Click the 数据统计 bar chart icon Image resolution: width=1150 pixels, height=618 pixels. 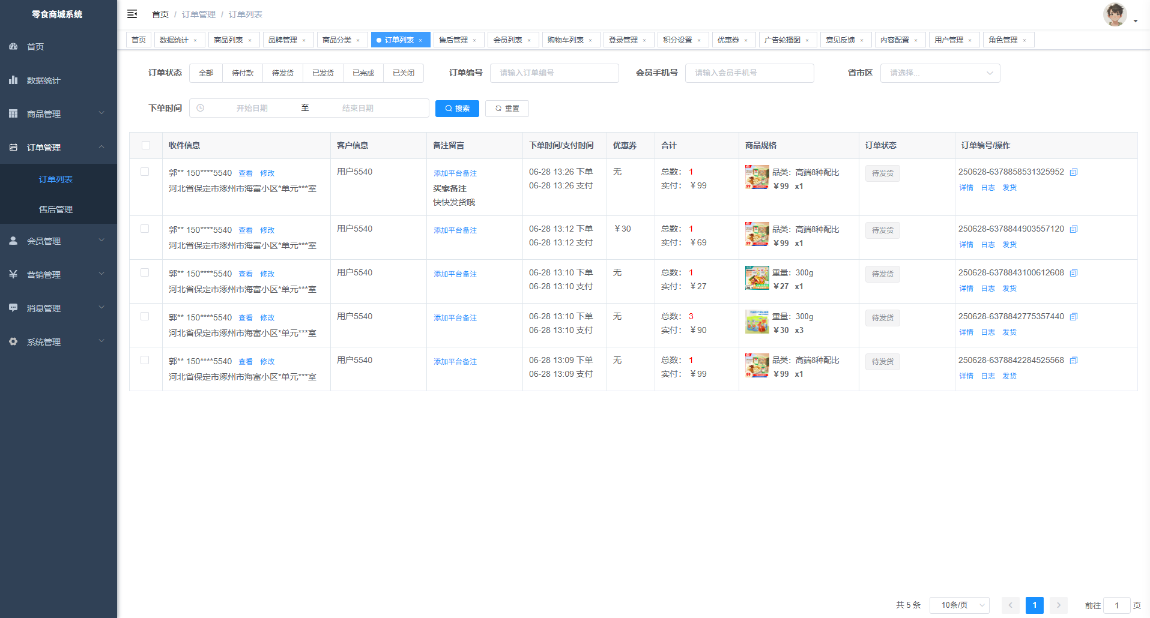pos(13,80)
